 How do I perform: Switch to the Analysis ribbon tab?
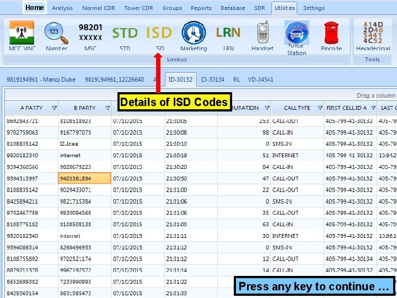[x=62, y=8]
